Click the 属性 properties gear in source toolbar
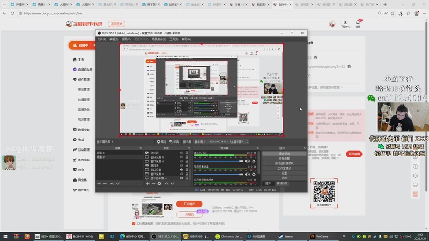This screenshot has width=429, height=241. (x=161, y=142)
